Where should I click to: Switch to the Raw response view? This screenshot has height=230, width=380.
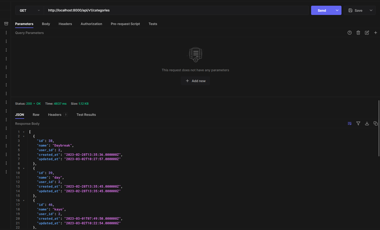[x=36, y=114]
